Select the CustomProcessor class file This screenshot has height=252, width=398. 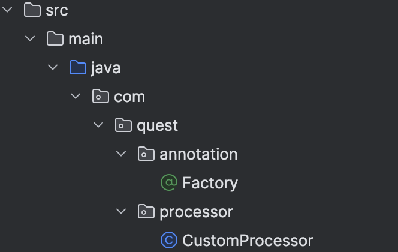pyautogui.click(x=248, y=241)
